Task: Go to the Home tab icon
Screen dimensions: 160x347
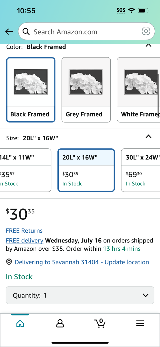Action: (x=20, y=323)
